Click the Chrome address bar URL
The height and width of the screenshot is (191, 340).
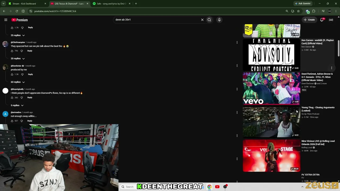[55, 11]
